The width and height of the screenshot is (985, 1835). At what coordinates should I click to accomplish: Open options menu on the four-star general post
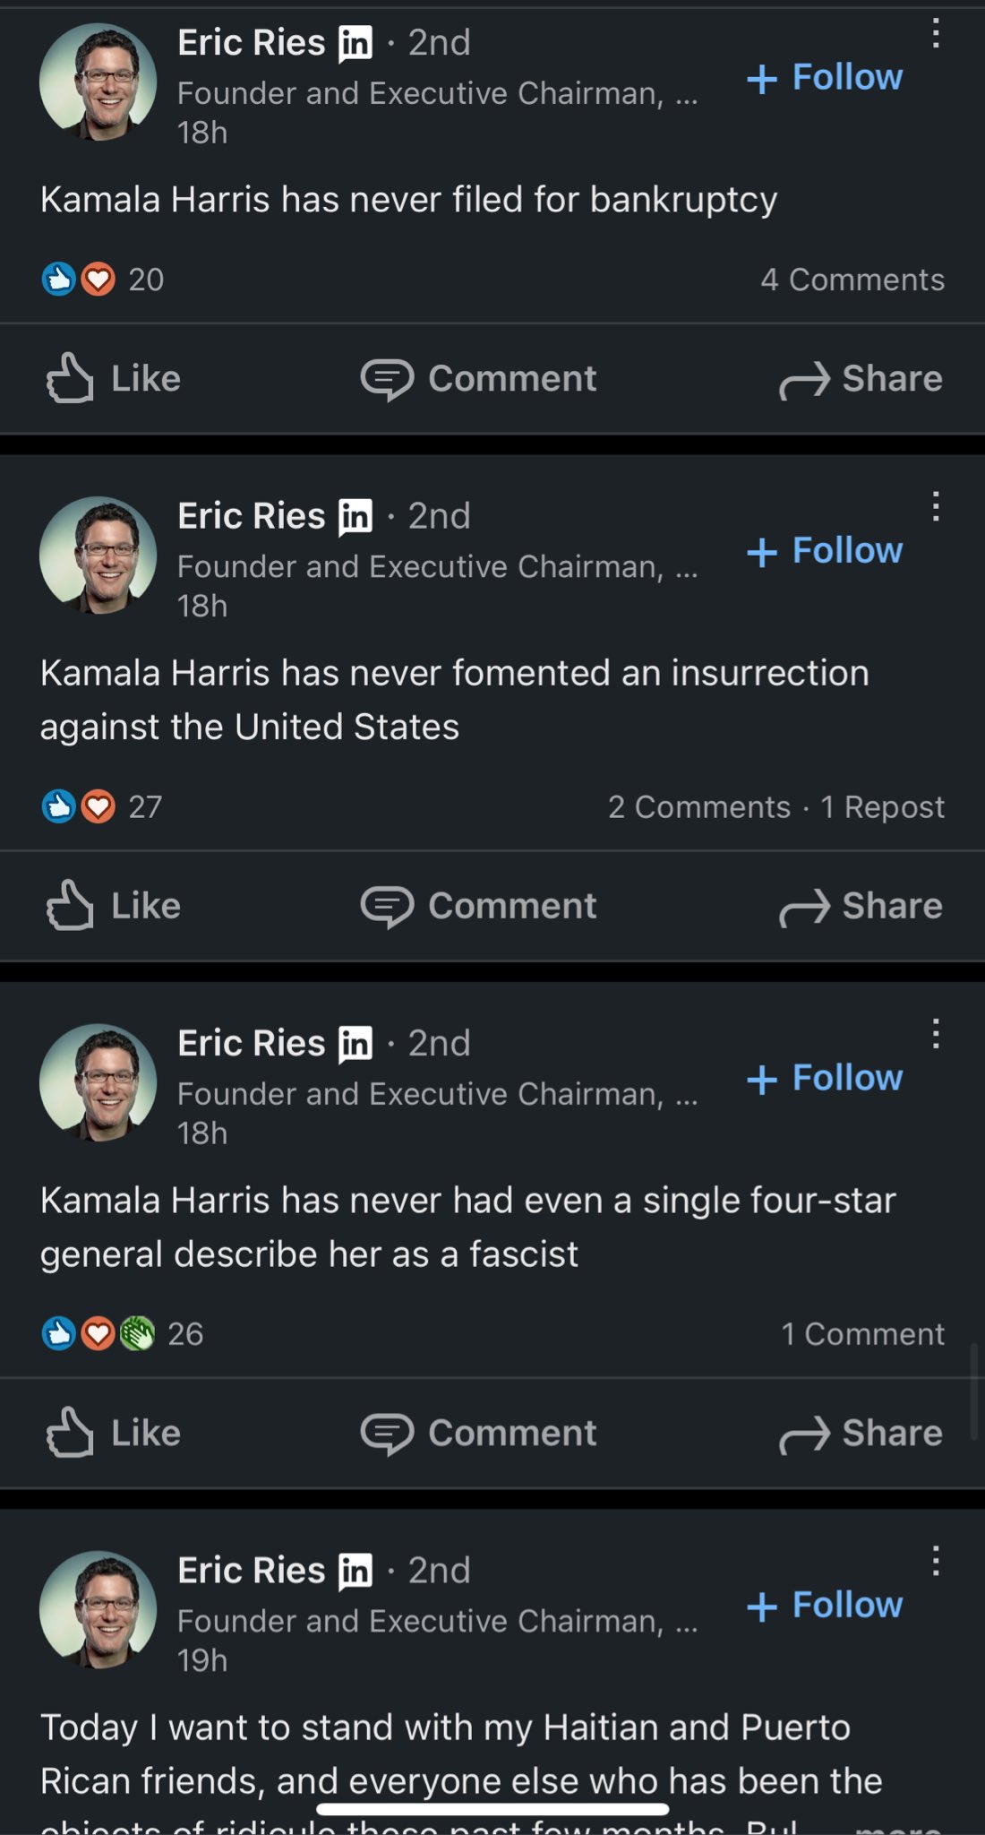click(x=935, y=1034)
